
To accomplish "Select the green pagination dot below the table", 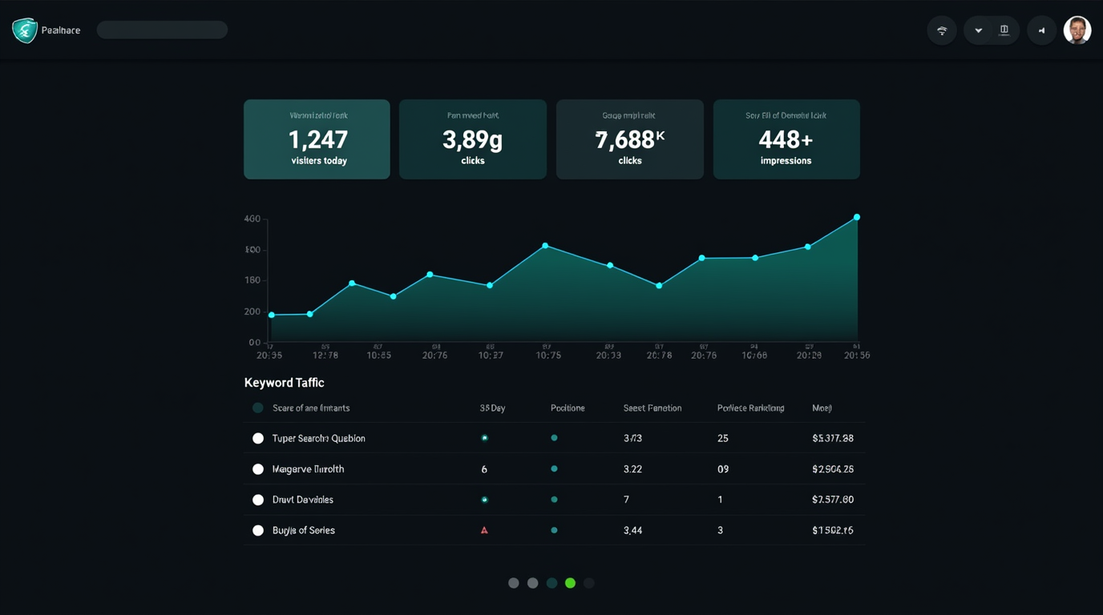I will 570,583.
